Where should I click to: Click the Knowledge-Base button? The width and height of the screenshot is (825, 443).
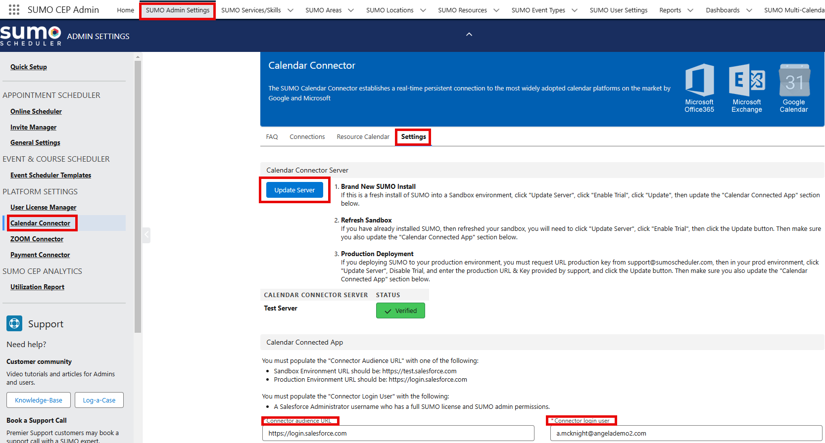pyautogui.click(x=39, y=400)
